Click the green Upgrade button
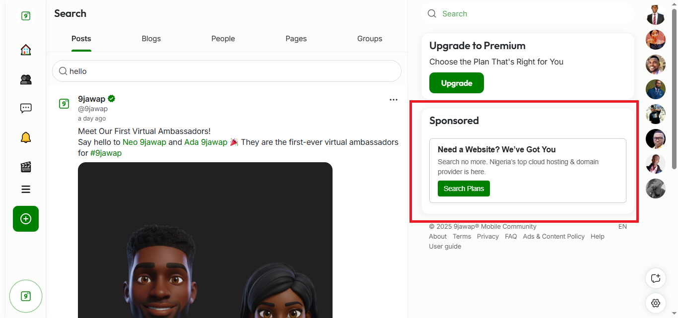 click(x=456, y=83)
